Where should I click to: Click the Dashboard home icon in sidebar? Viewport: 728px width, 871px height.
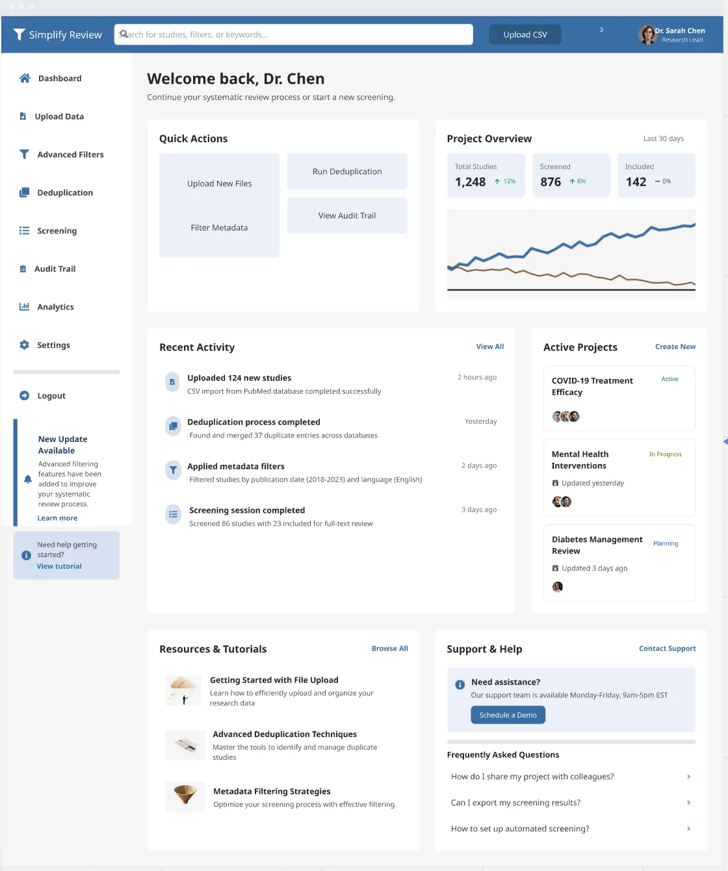click(x=25, y=78)
